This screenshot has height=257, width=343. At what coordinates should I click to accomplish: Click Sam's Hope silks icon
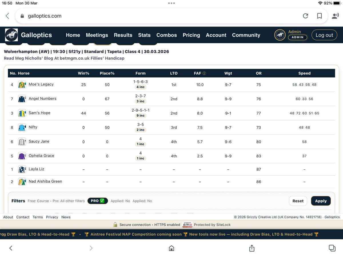pyautogui.click(x=22, y=113)
